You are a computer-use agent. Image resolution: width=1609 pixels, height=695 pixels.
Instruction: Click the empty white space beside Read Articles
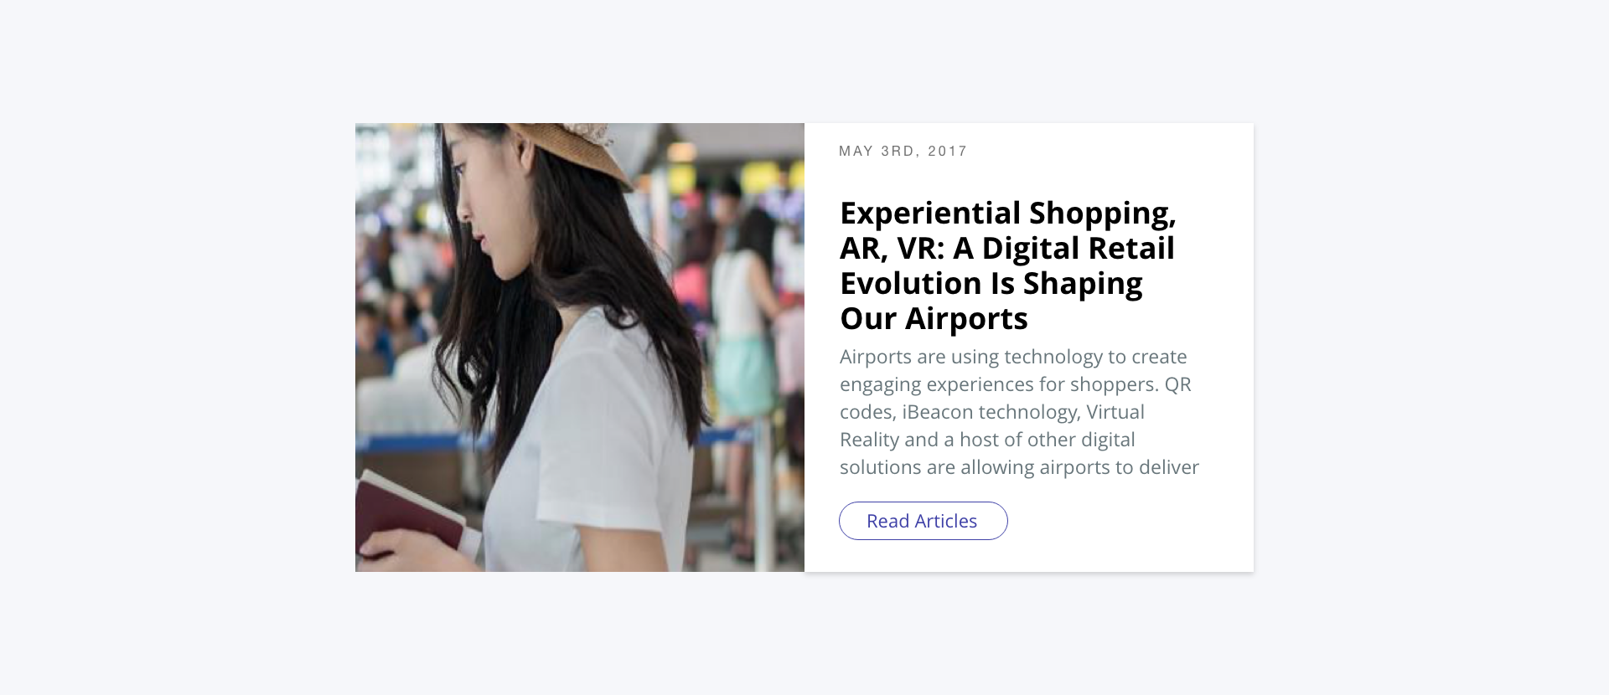tap(1131, 521)
